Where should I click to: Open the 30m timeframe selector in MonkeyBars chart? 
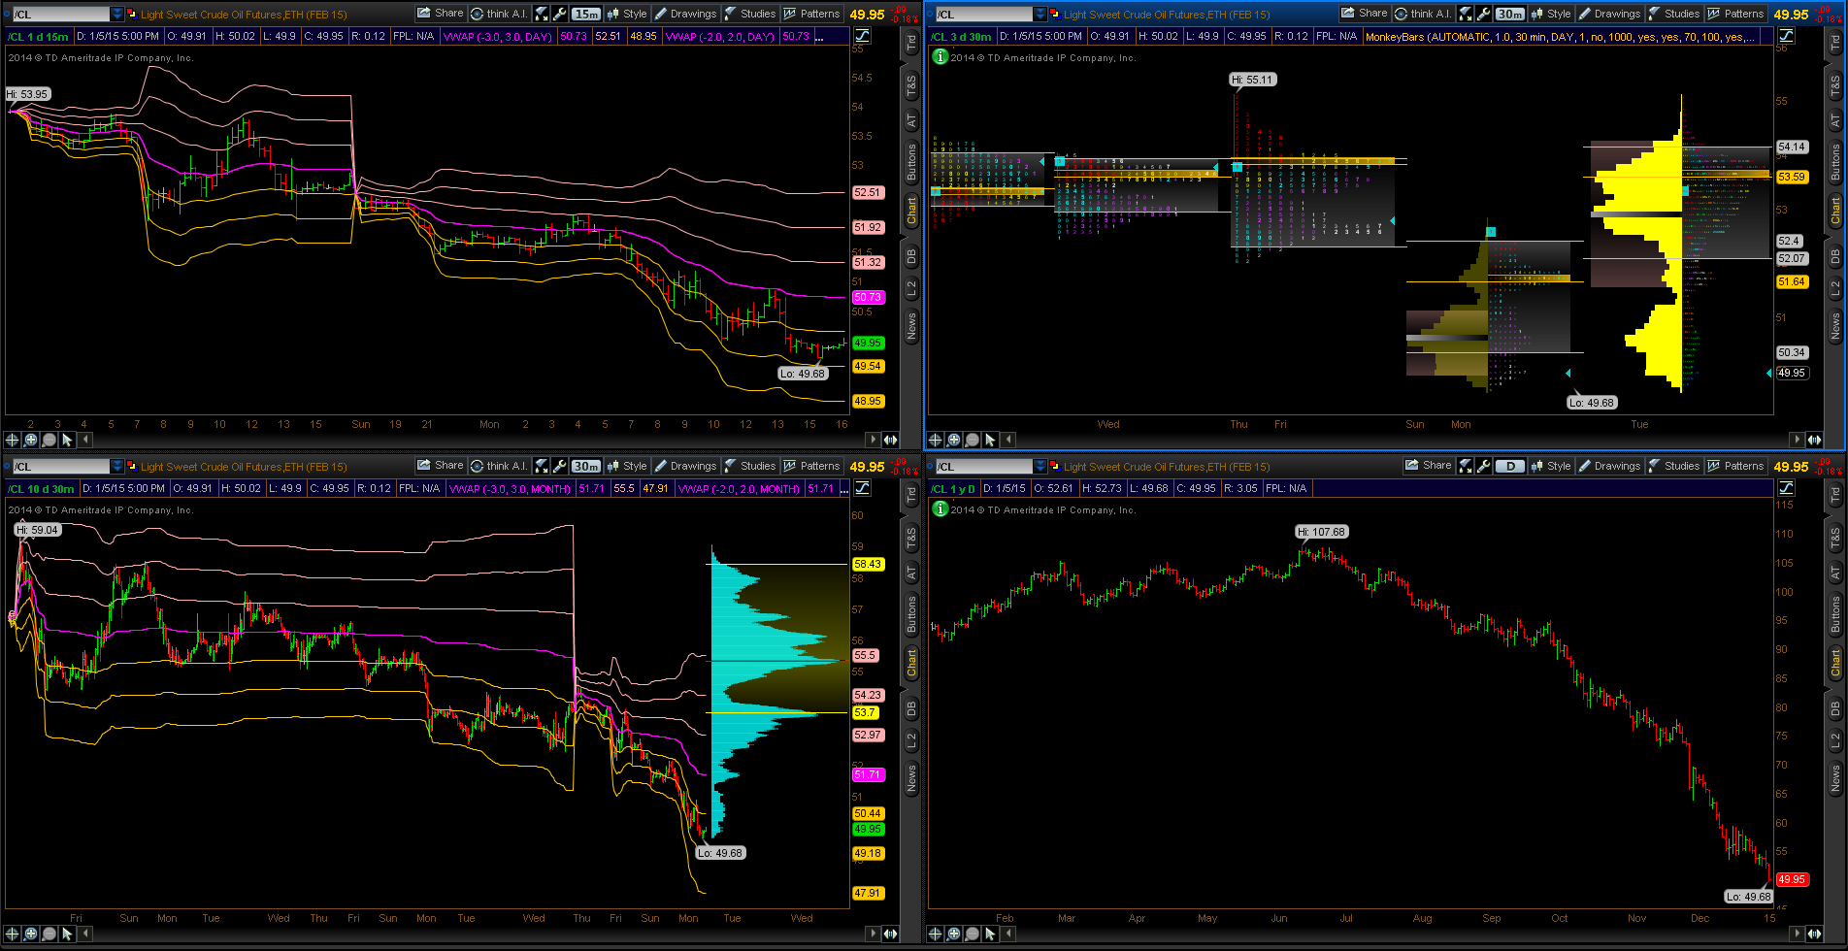[1510, 14]
